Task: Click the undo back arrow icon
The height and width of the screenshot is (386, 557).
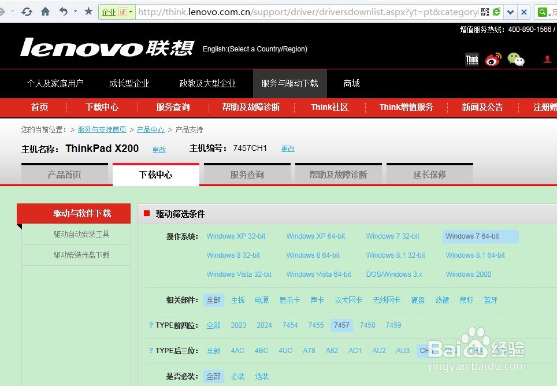Action: pyautogui.click(x=64, y=12)
